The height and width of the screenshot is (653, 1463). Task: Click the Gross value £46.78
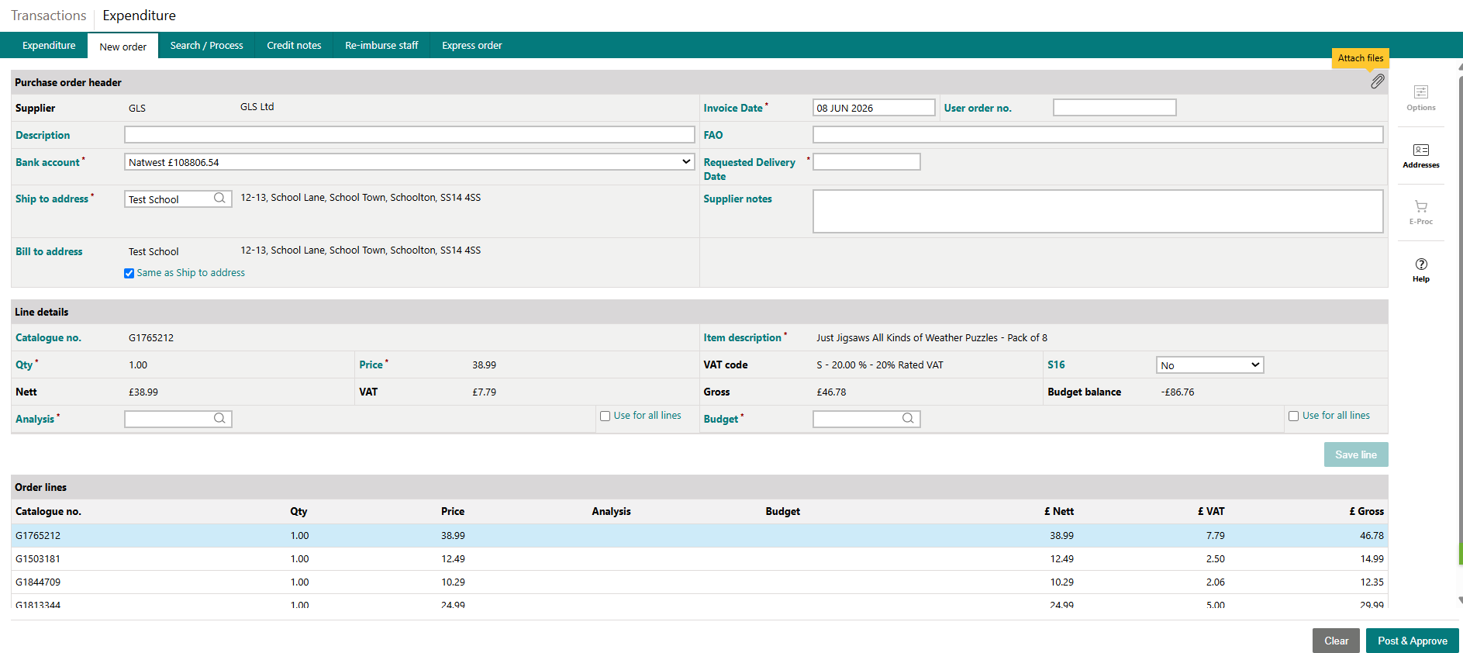tap(831, 392)
